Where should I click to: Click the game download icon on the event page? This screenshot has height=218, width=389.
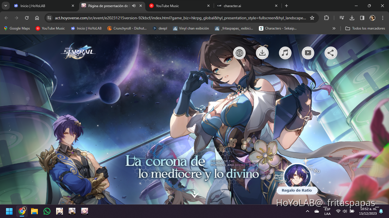coord(262,53)
